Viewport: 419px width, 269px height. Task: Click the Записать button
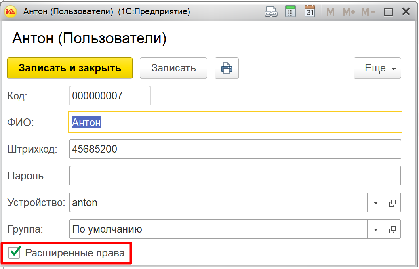[173, 68]
